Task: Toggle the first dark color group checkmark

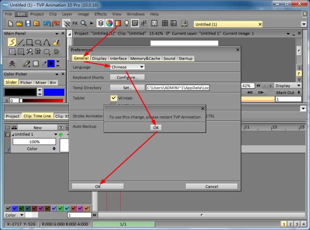Action: pyautogui.click(x=8, y=208)
